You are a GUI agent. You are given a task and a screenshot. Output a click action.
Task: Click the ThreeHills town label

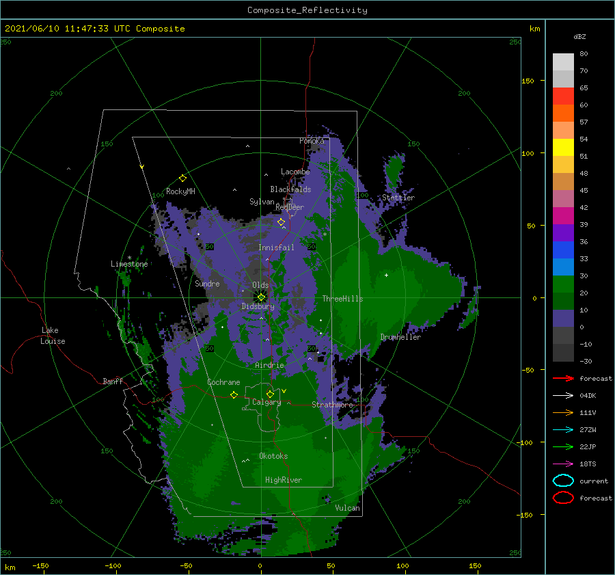[343, 299]
